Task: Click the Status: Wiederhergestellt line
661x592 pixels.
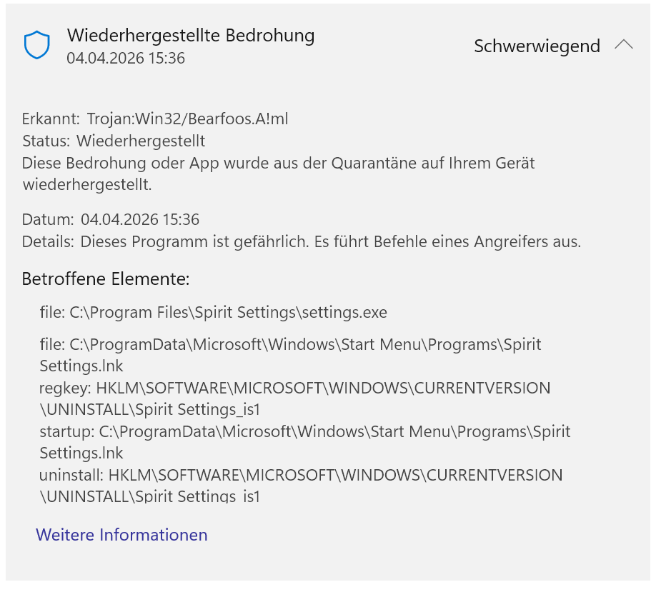Action: [x=114, y=141]
